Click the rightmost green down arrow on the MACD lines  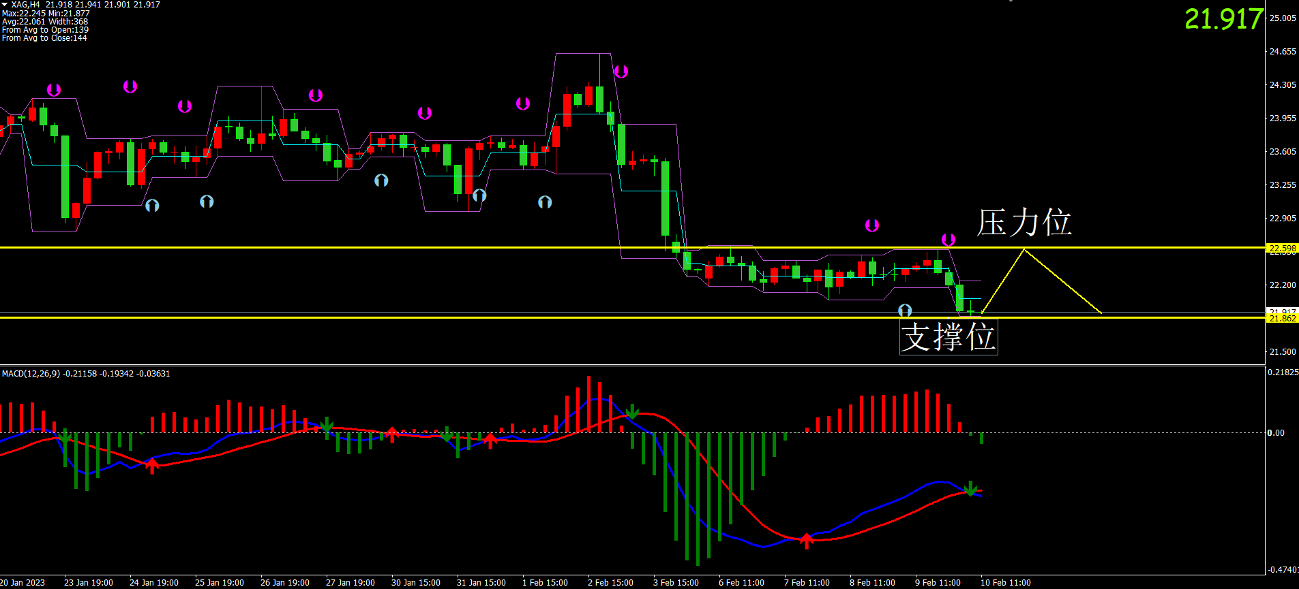tap(970, 488)
